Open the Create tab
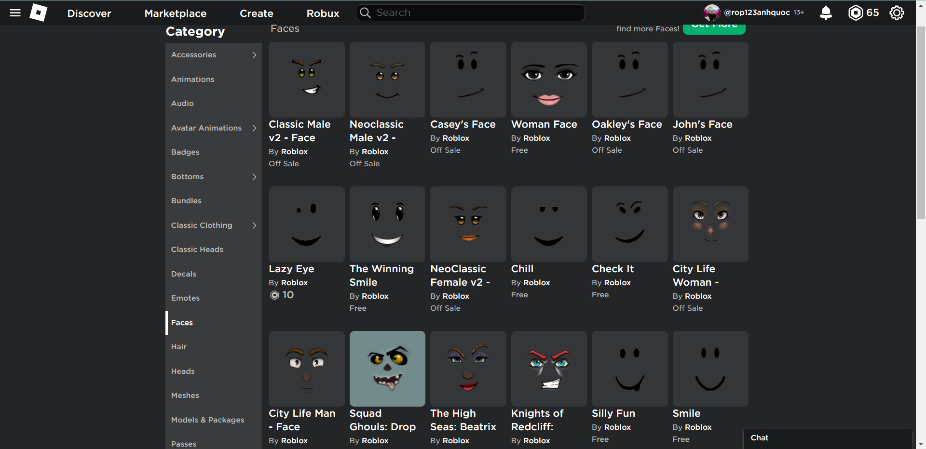 (x=257, y=13)
